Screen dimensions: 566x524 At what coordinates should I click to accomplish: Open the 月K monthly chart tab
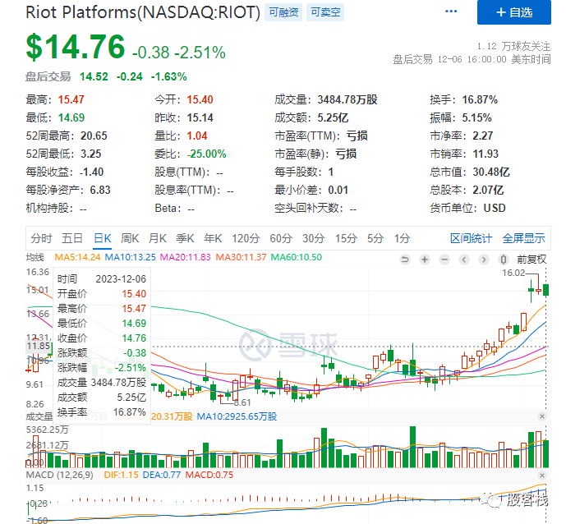click(158, 238)
